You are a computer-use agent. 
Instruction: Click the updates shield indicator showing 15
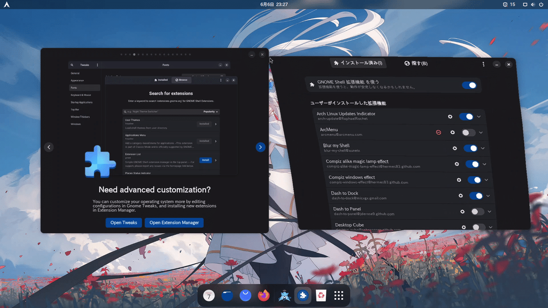click(509, 5)
